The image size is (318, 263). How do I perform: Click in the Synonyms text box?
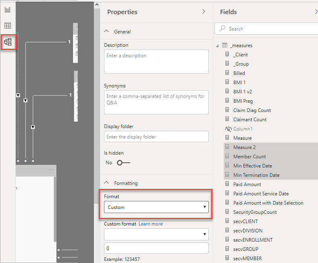click(156, 102)
